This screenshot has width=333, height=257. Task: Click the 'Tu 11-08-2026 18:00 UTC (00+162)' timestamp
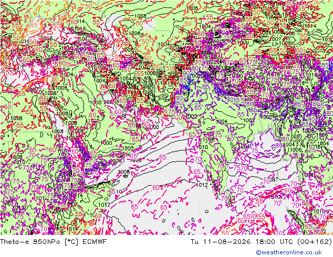(261, 241)
